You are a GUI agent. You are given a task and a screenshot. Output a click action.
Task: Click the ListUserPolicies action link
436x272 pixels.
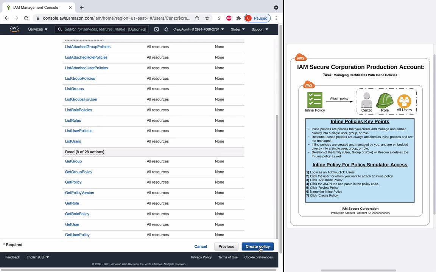click(x=78, y=131)
